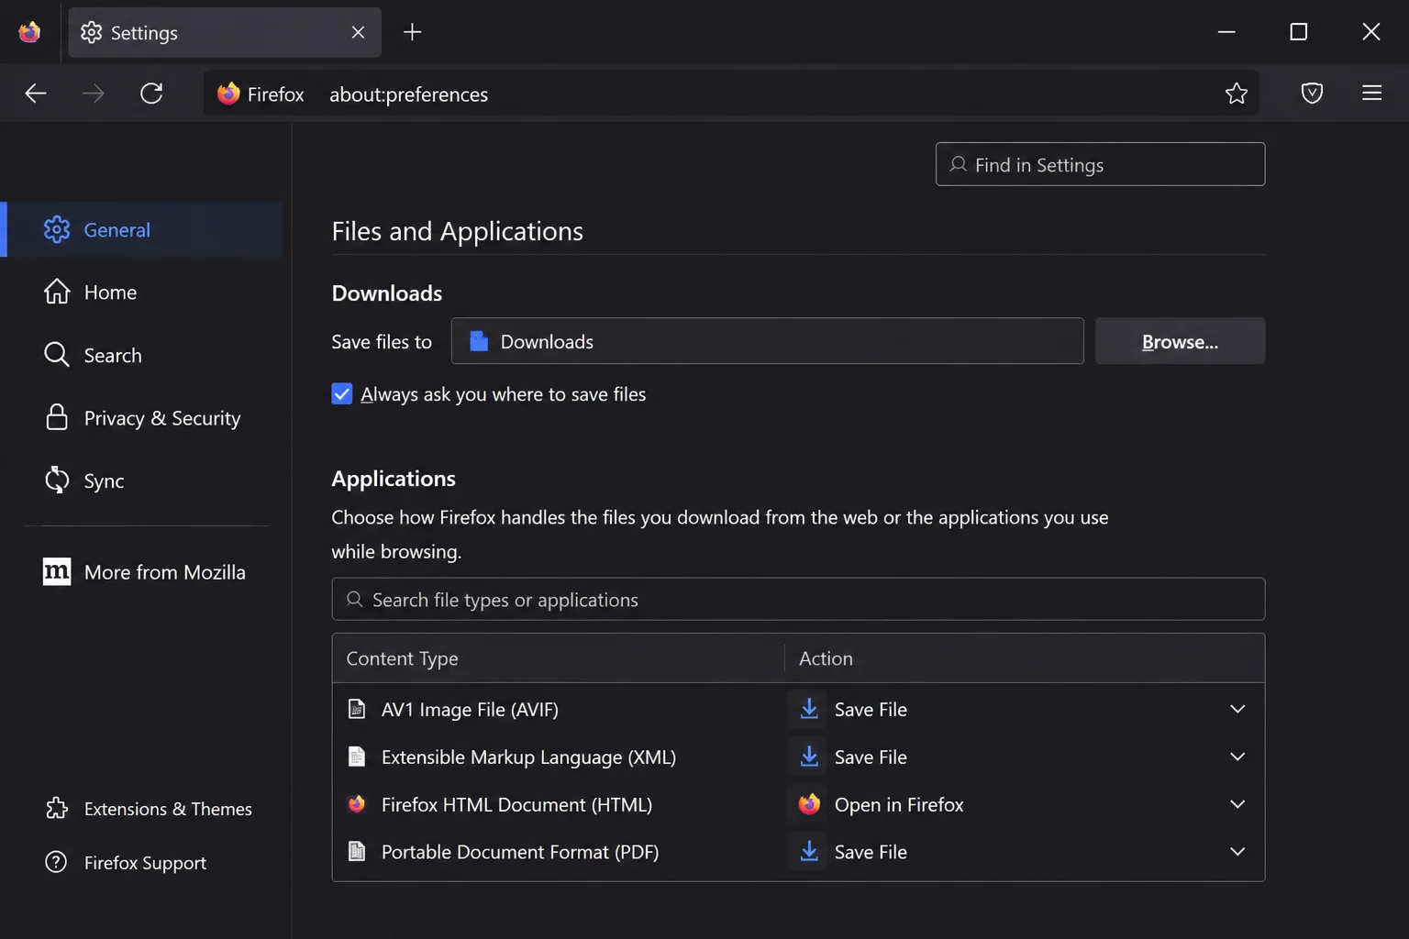Click the Find in Settings search box
This screenshot has height=939, width=1409.
[x=1100, y=164]
